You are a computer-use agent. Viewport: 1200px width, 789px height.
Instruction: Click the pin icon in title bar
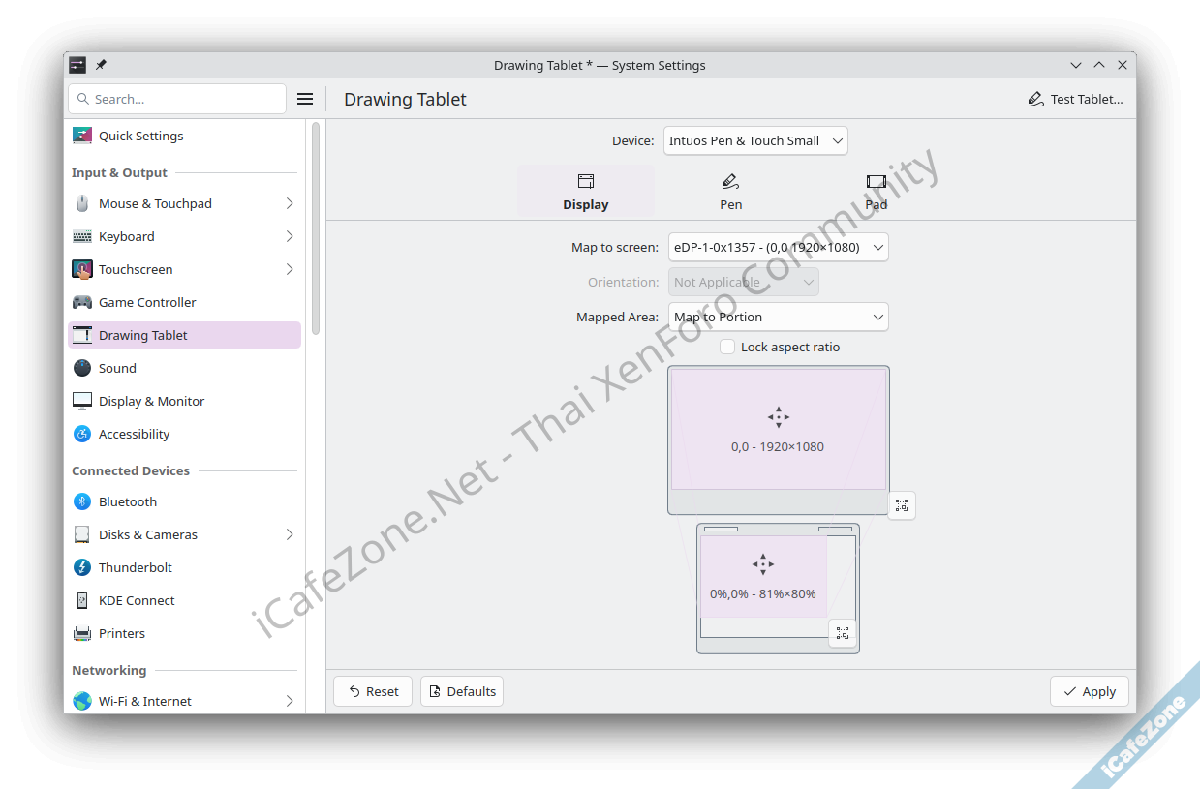click(x=101, y=65)
